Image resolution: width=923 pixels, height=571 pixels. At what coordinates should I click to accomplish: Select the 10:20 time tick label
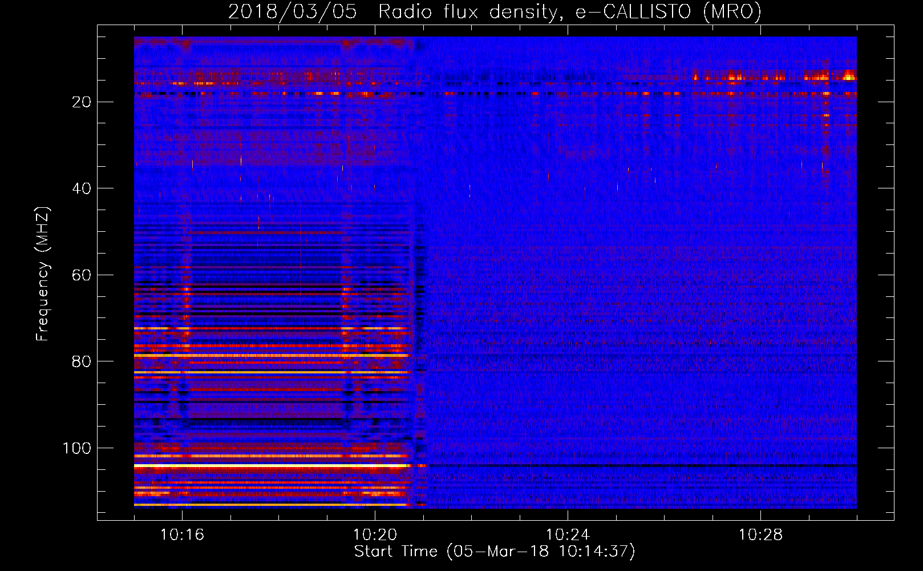pyautogui.click(x=375, y=535)
